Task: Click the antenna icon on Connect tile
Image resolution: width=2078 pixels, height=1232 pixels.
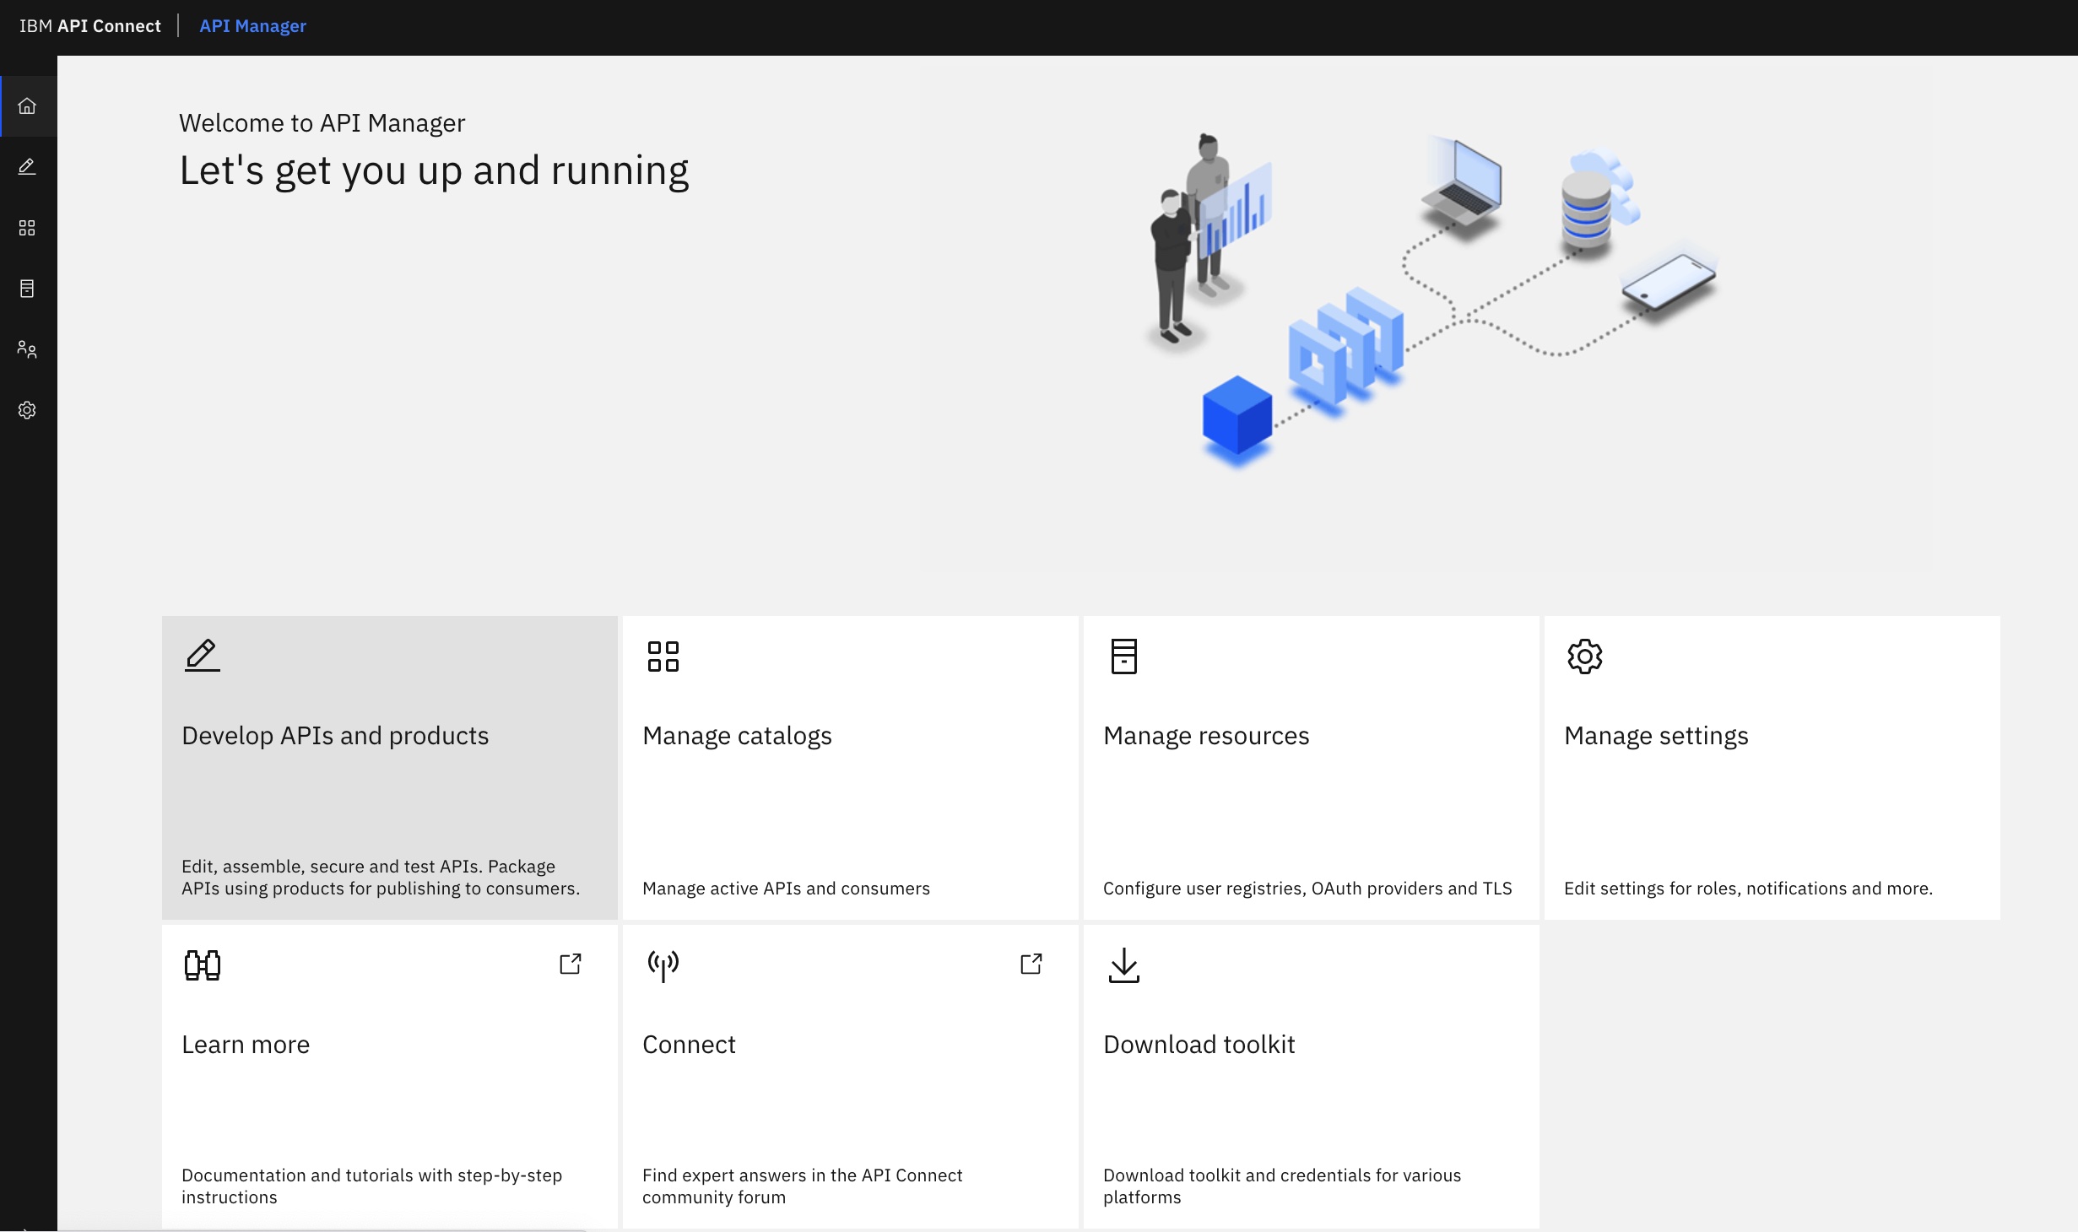Action: (x=663, y=966)
